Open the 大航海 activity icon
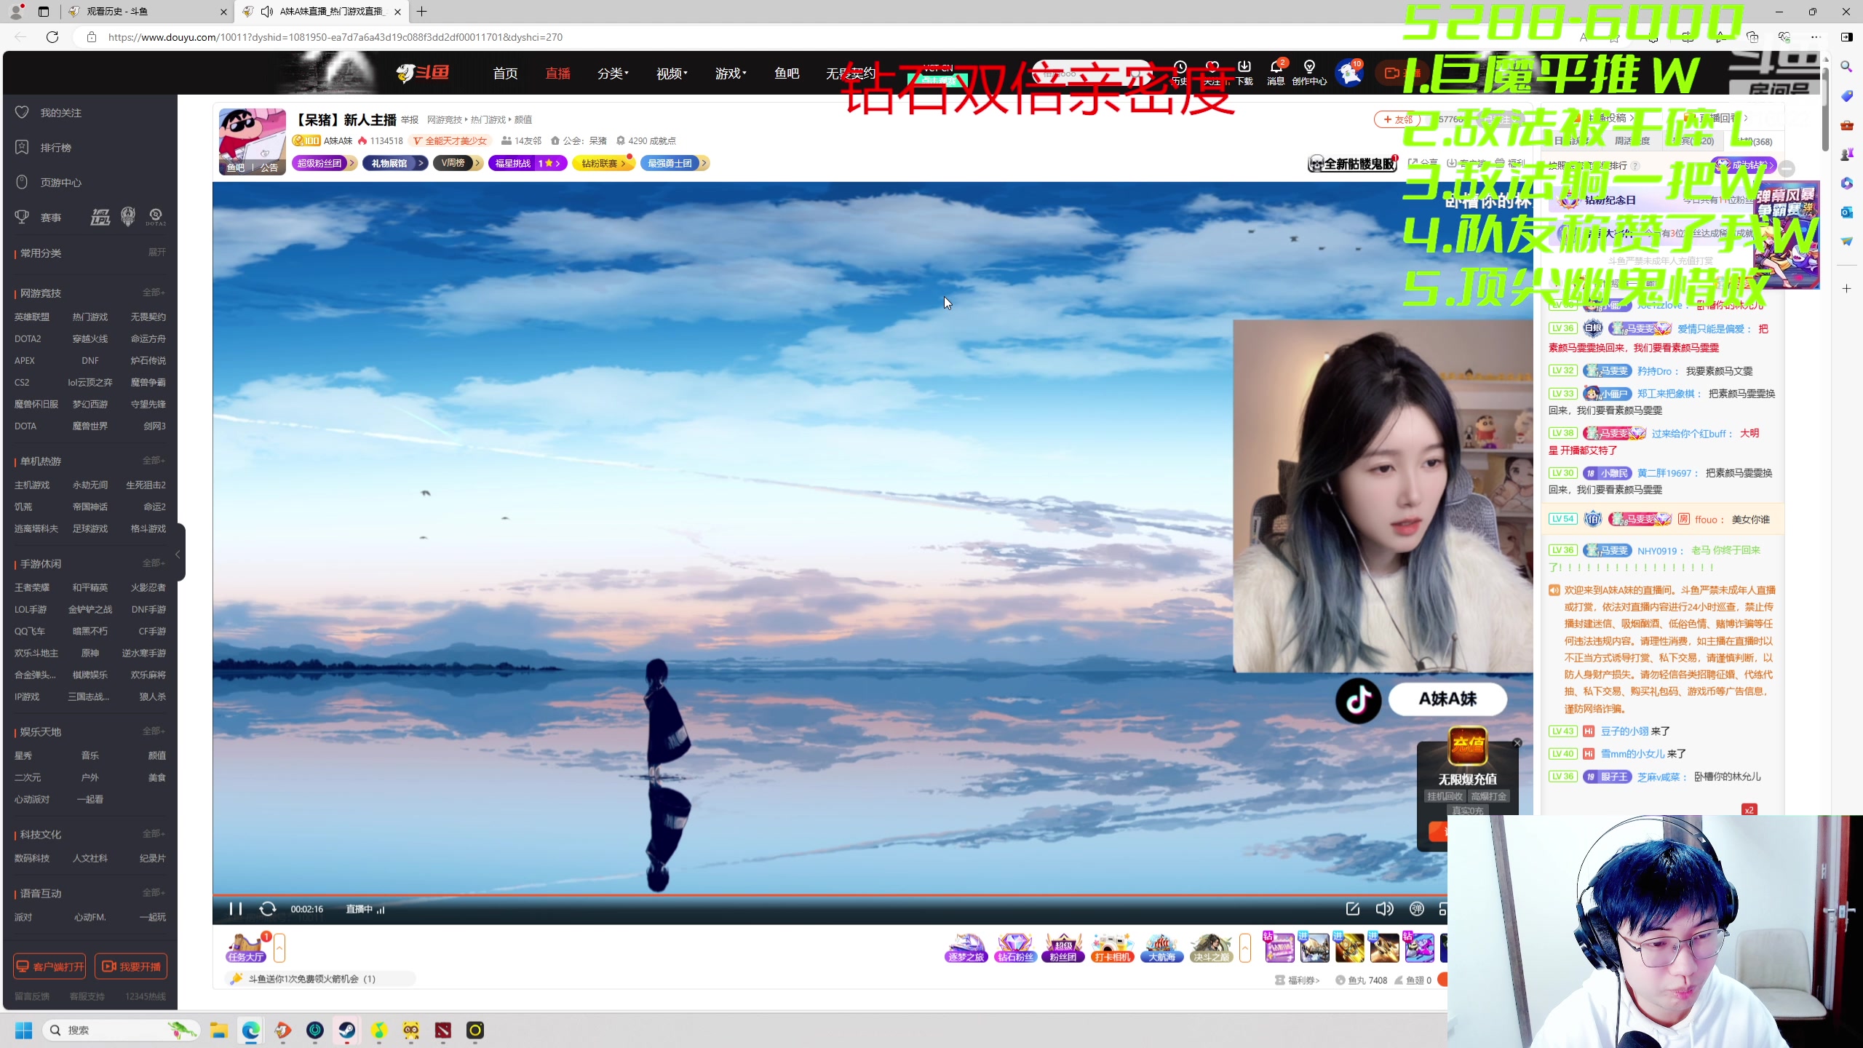1863x1048 pixels. click(x=1161, y=948)
